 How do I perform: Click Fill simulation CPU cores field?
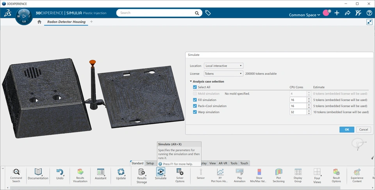tap(298, 100)
